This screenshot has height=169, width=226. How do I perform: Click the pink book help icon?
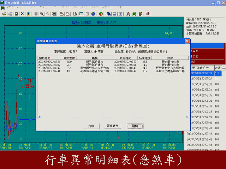[148, 14]
